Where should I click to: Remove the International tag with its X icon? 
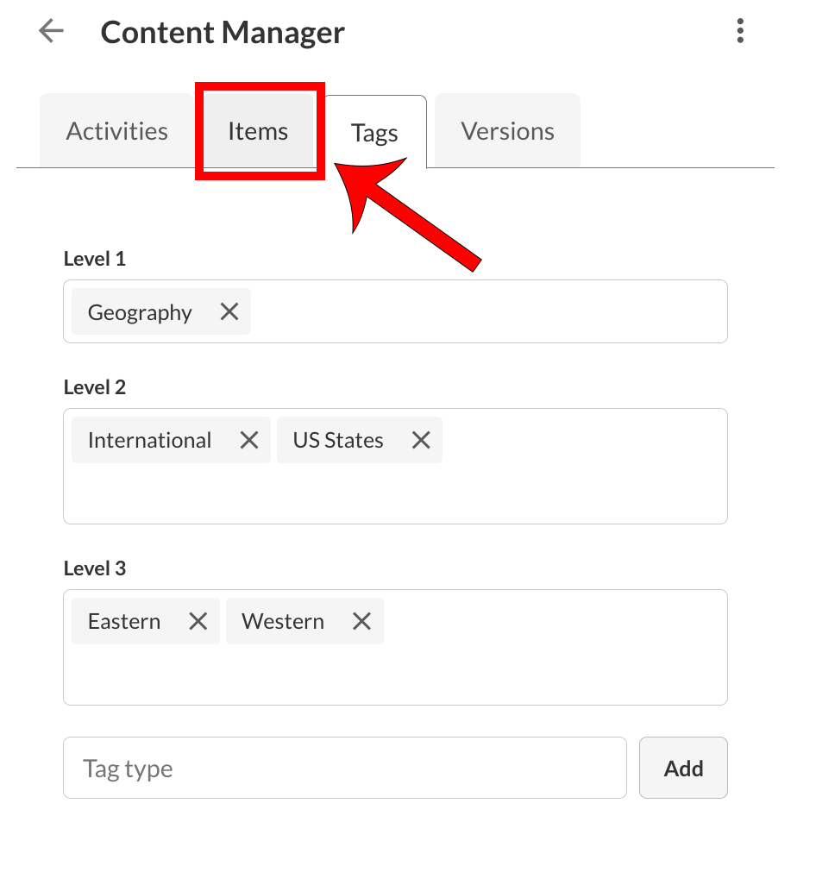[x=248, y=440]
